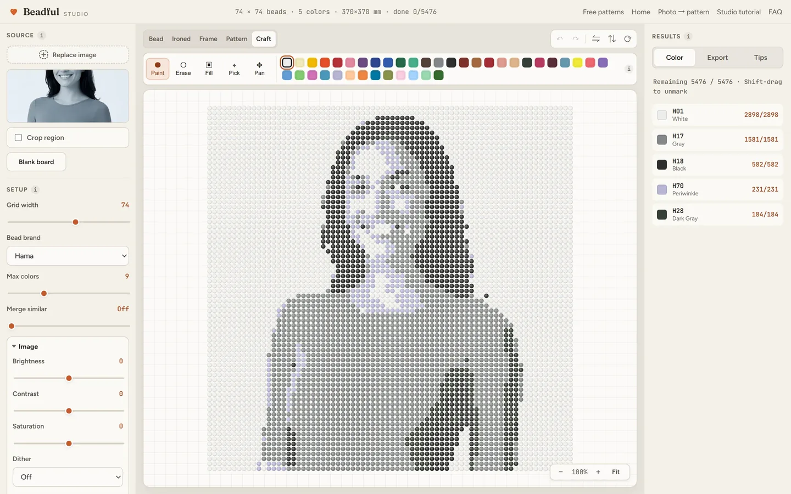Select the Export results tab

coord(717,58)
